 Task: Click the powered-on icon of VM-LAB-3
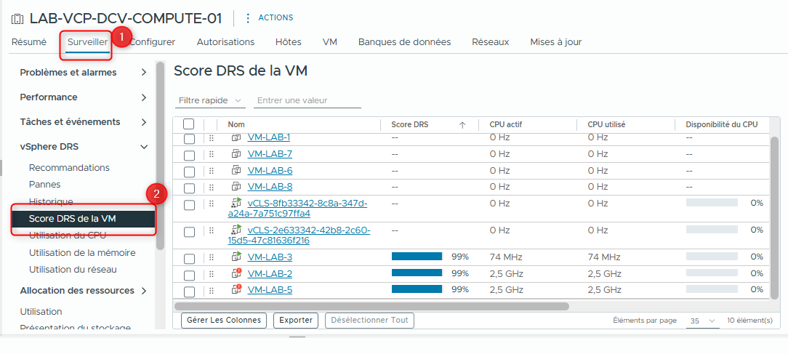coord(236,257)
